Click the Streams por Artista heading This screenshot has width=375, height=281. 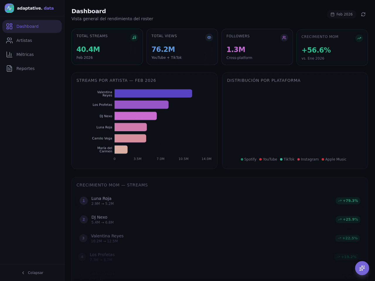(116, 80)
